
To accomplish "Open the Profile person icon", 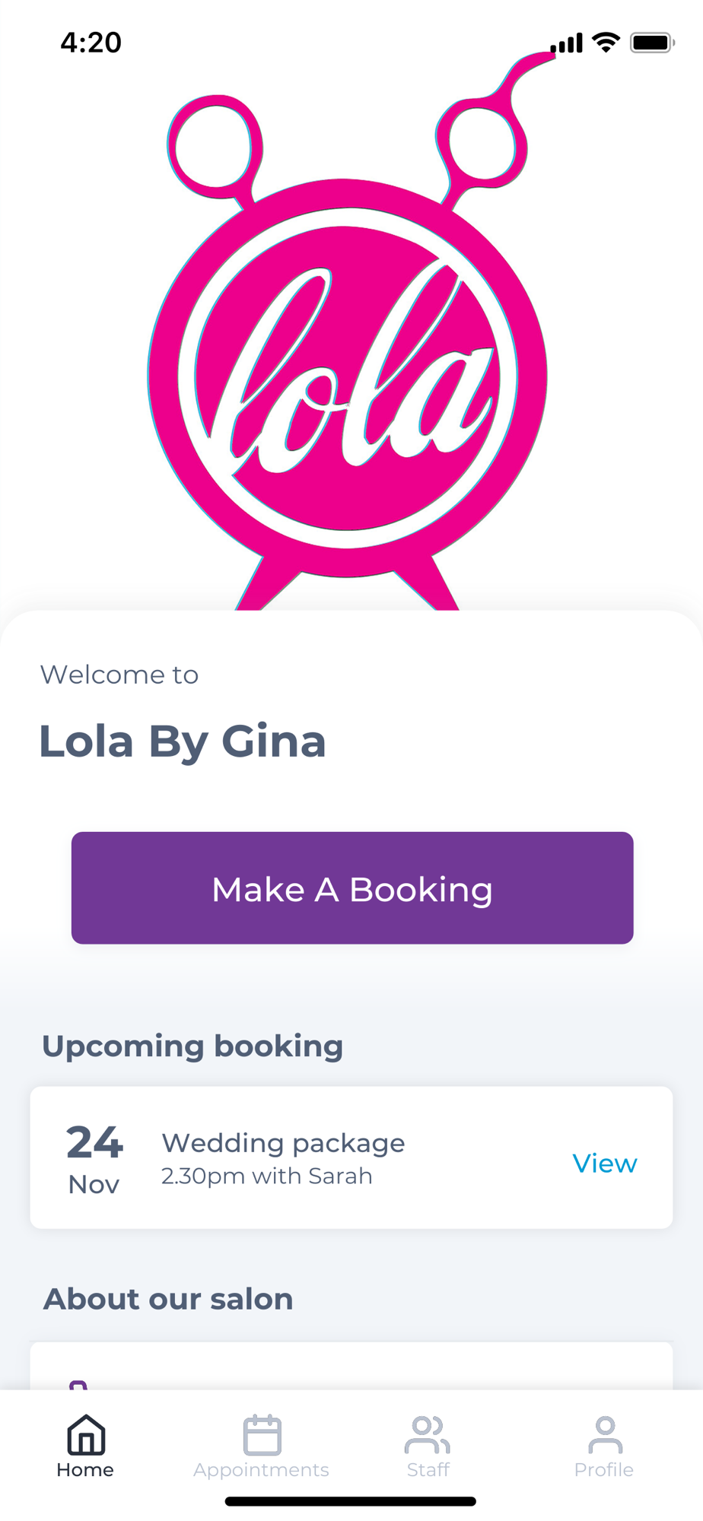I will (605, 1434).
